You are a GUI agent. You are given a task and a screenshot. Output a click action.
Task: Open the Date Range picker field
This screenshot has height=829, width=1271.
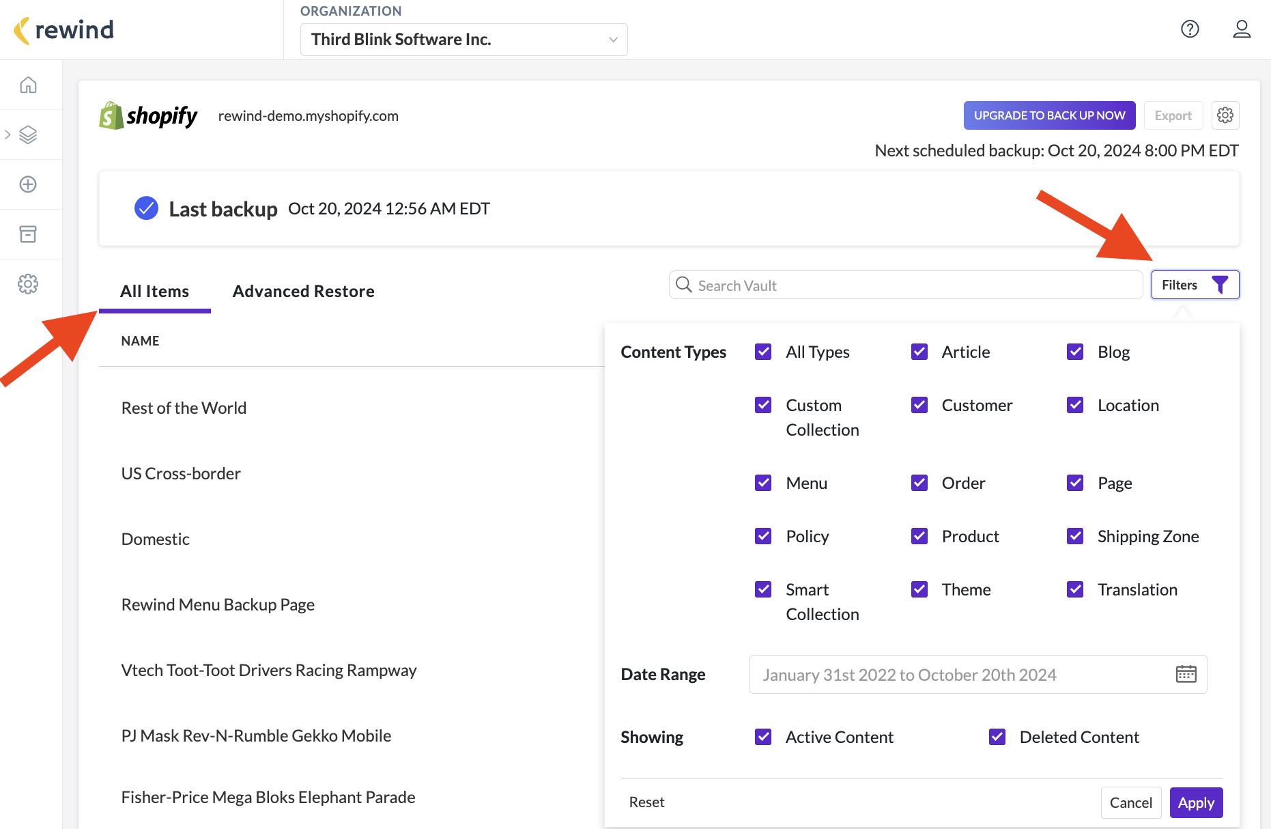click(x=978, y=675)
